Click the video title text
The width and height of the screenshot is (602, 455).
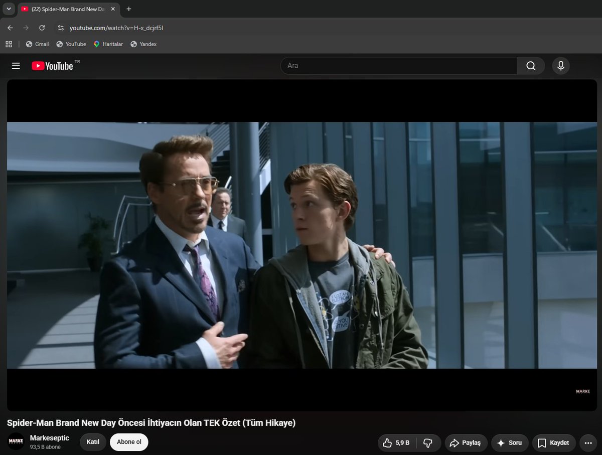[x=151, y=423]
